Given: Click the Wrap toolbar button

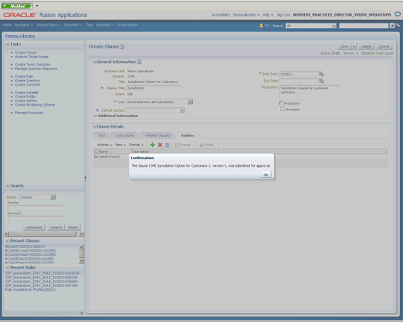Looking at the screenshot, I should point(207,145).
